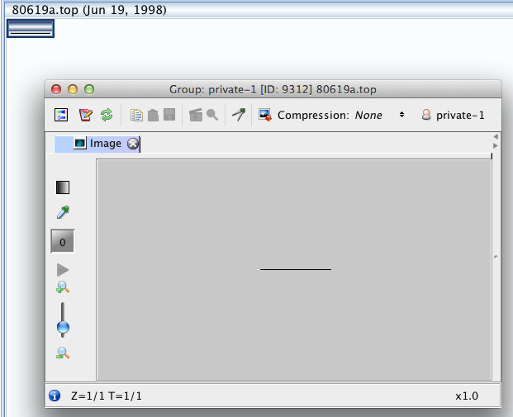513x417 pixels.
Task: Click the edit metadata pencil icon
Action: tap(85, 115)
